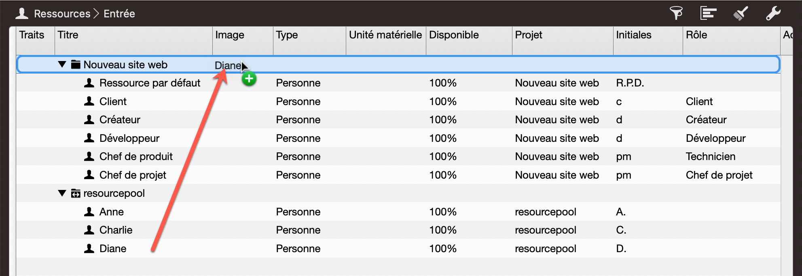Collapse the resourcepool group

(61, 193)
